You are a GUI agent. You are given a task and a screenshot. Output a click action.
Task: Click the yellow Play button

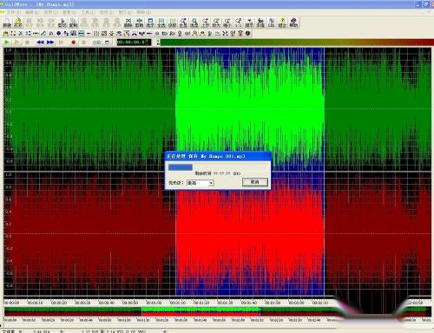(16, 42)
